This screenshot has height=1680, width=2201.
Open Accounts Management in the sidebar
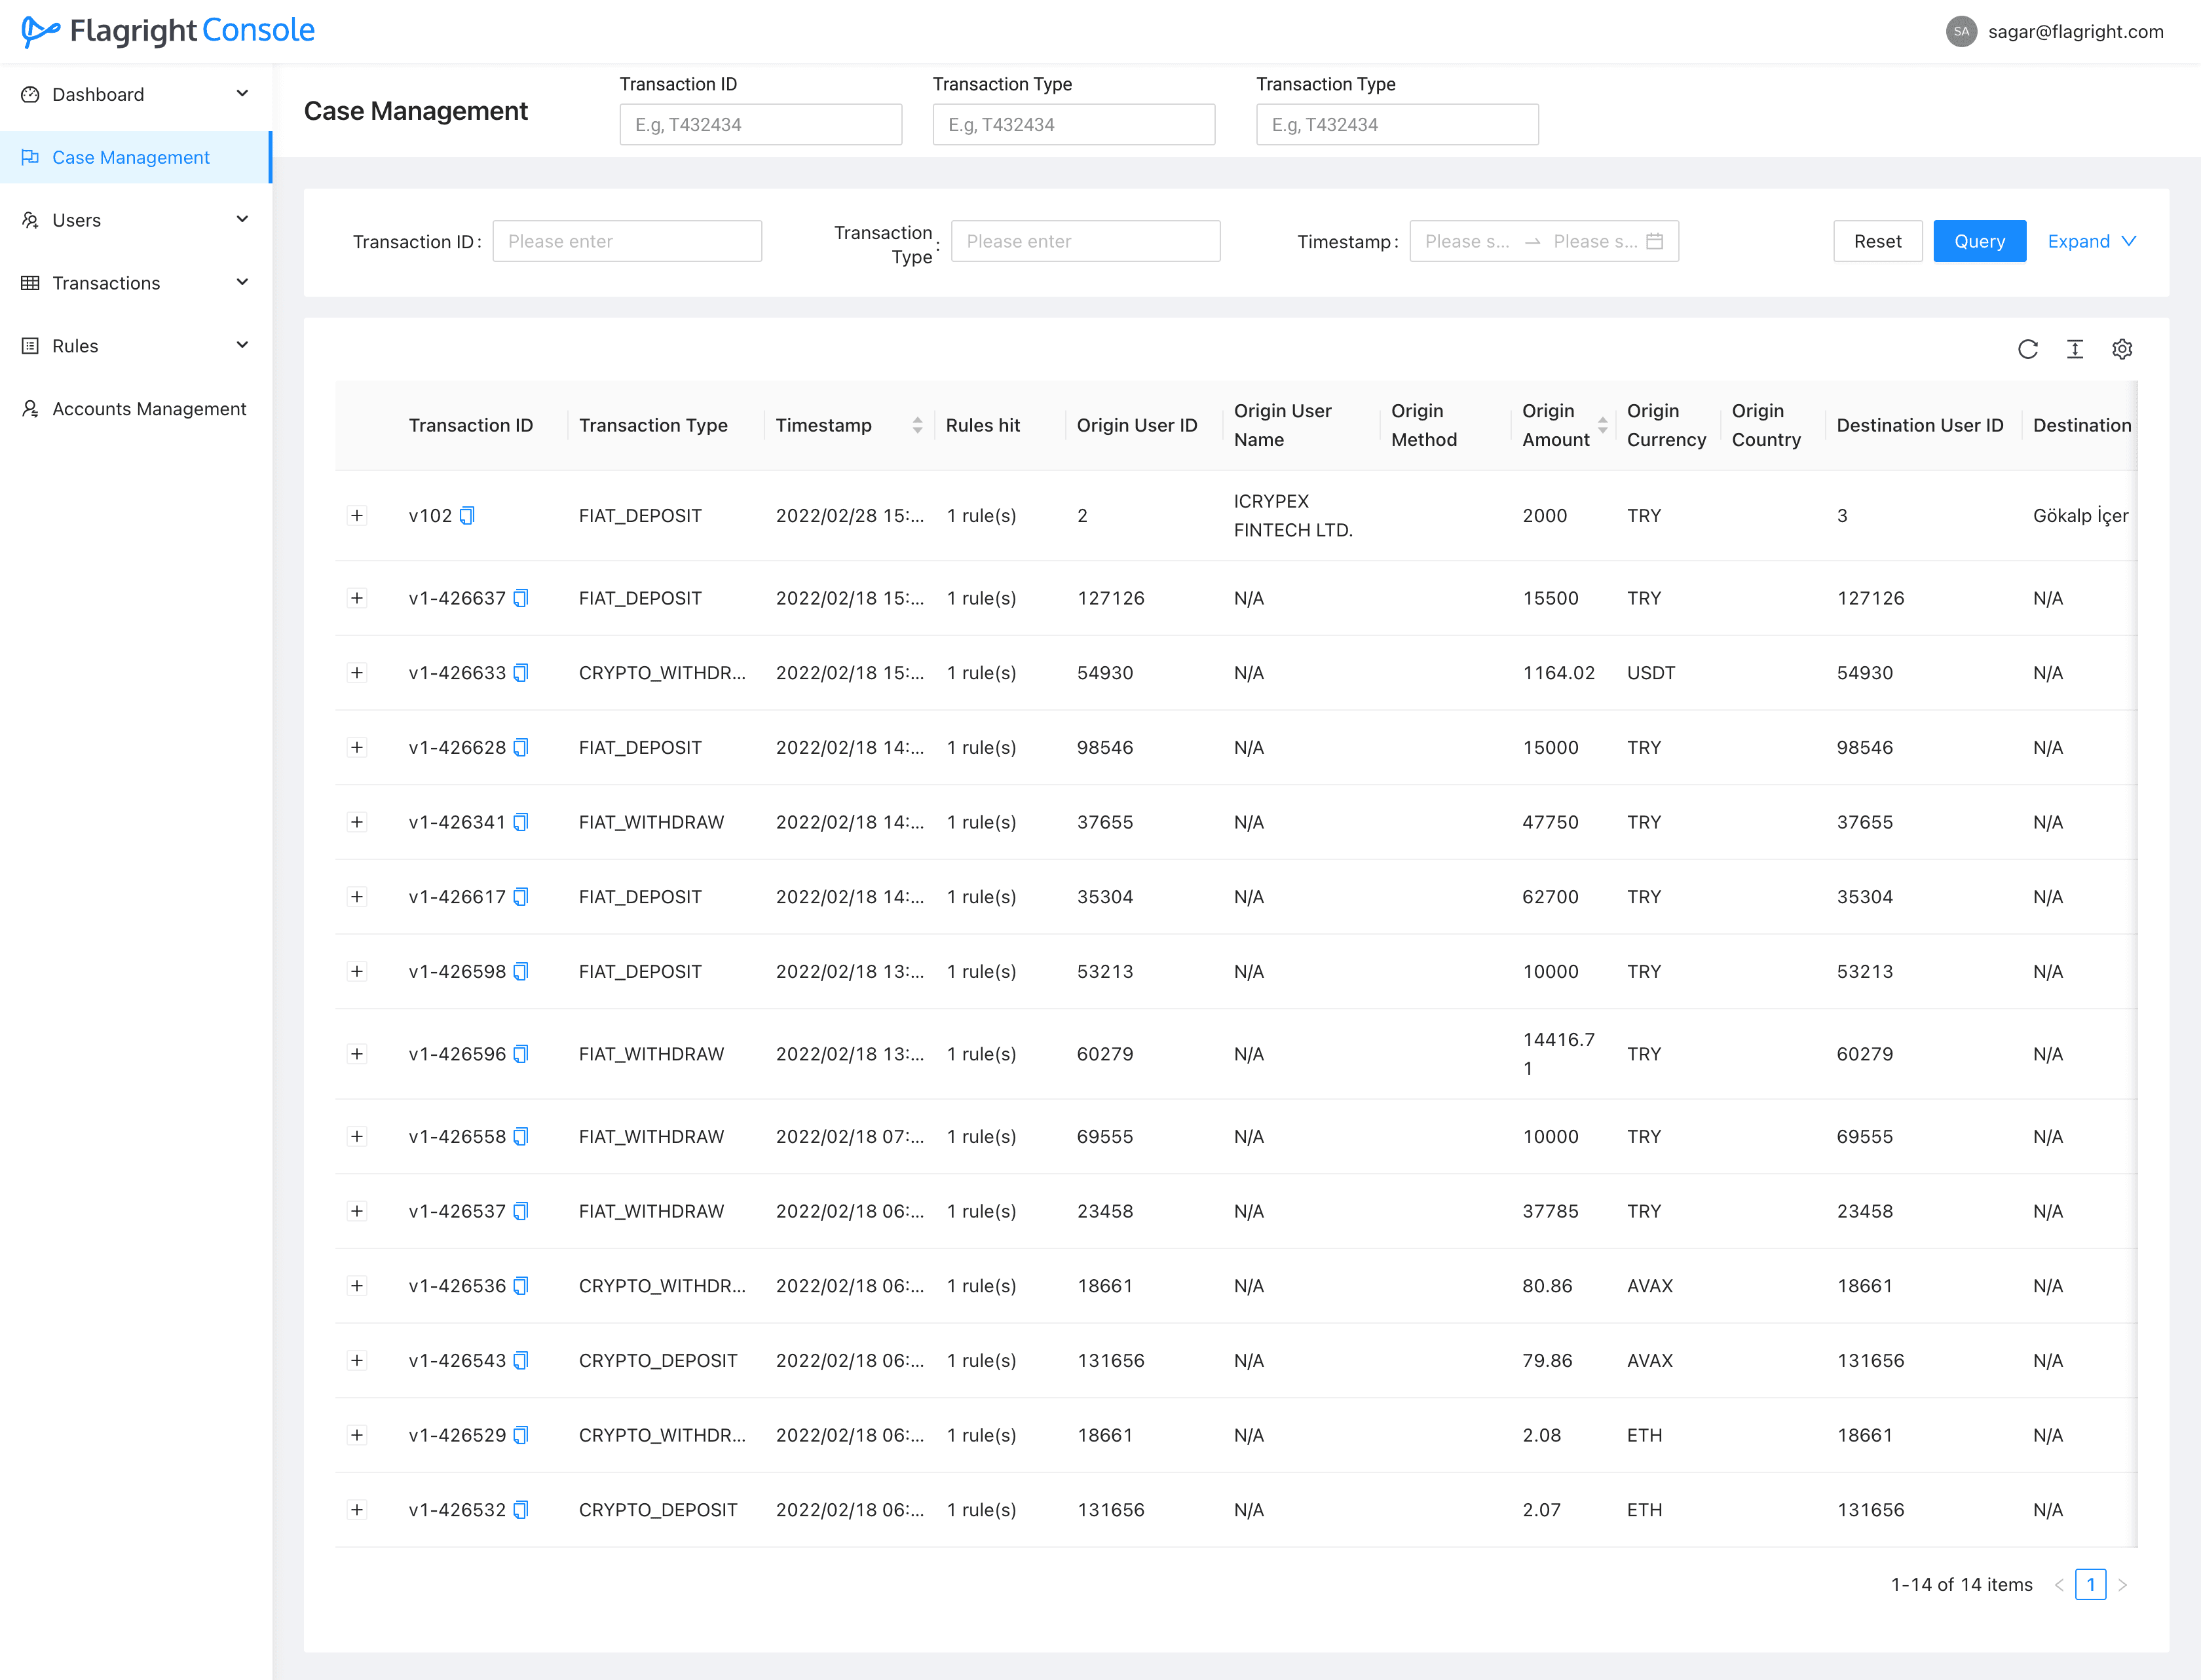point(148,409)
